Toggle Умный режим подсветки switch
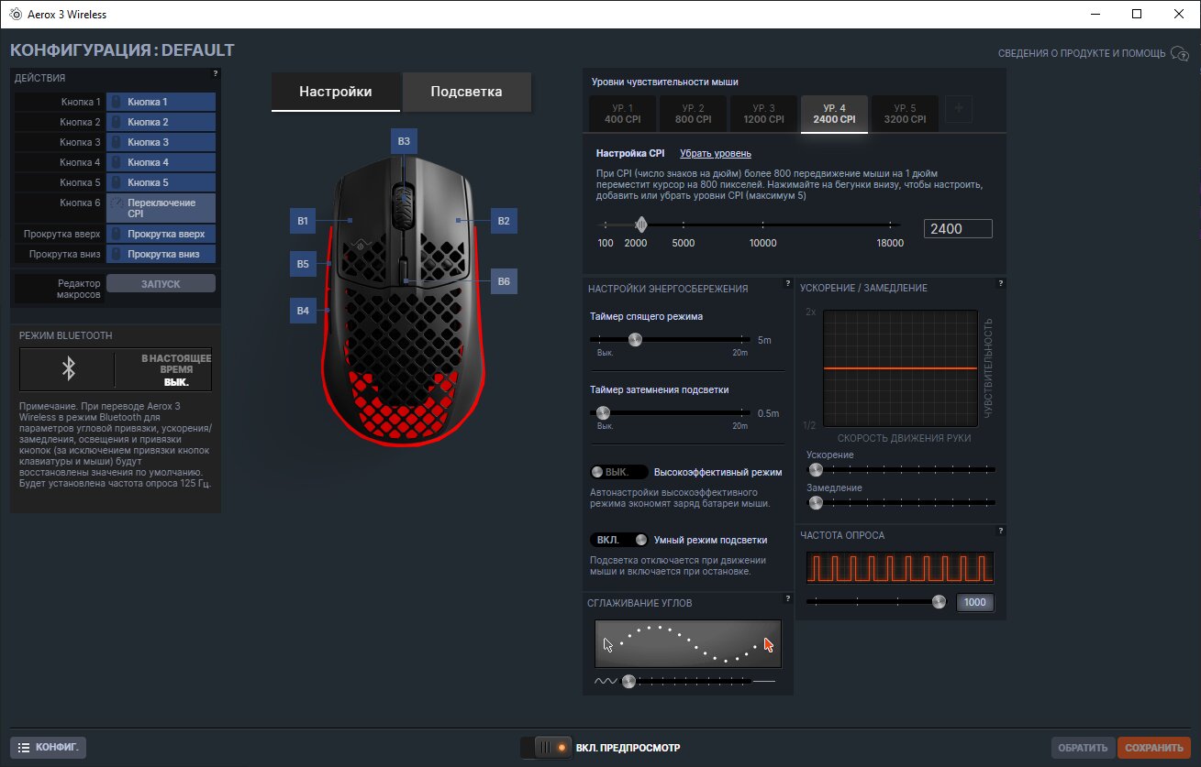1201x767 pixels. point(619,540)
